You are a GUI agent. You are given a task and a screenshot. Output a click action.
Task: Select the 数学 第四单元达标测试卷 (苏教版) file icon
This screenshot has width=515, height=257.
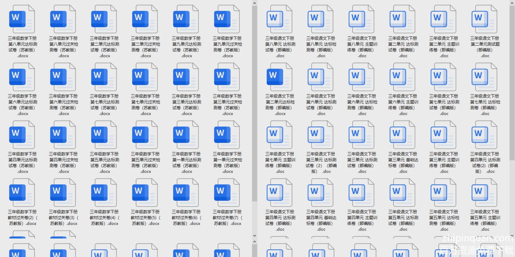[22, 135]
